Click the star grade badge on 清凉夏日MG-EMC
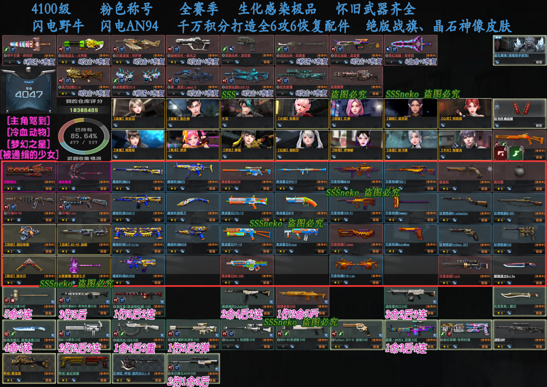Image resolution: width=547 pixels, height=387 pixels. coord(228,282)
